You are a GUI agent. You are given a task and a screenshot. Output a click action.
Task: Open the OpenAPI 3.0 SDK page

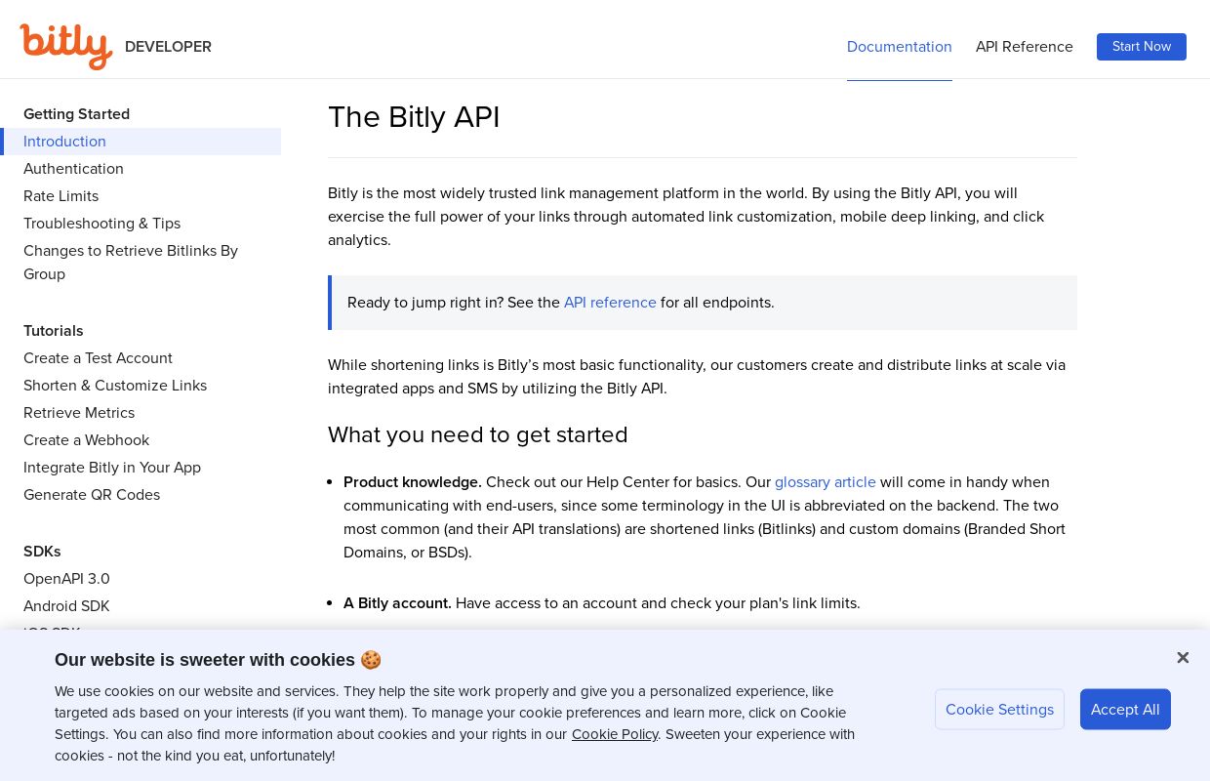[x=66, y=579]
